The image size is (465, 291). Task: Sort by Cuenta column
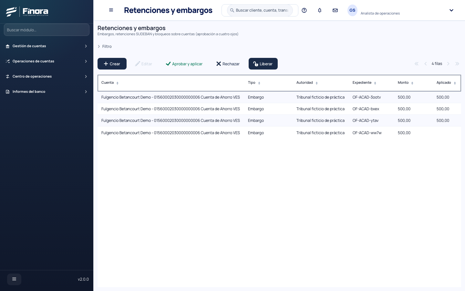coord(118,83)
